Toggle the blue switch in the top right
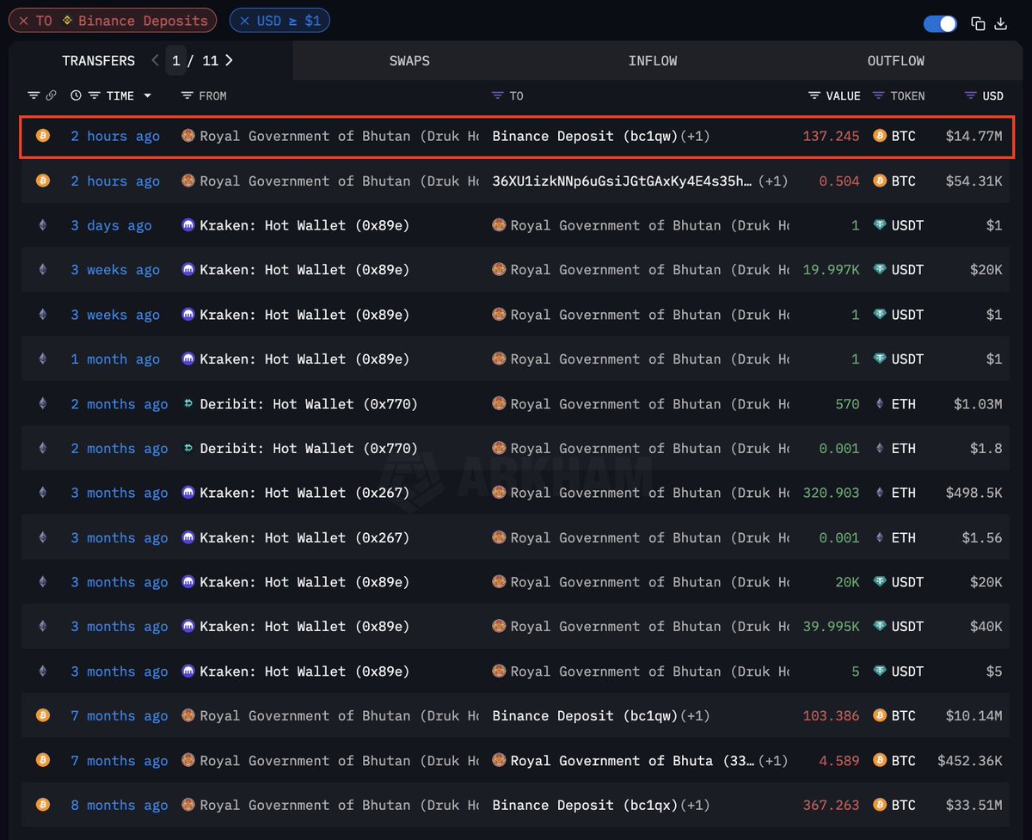 pos(940,24)
